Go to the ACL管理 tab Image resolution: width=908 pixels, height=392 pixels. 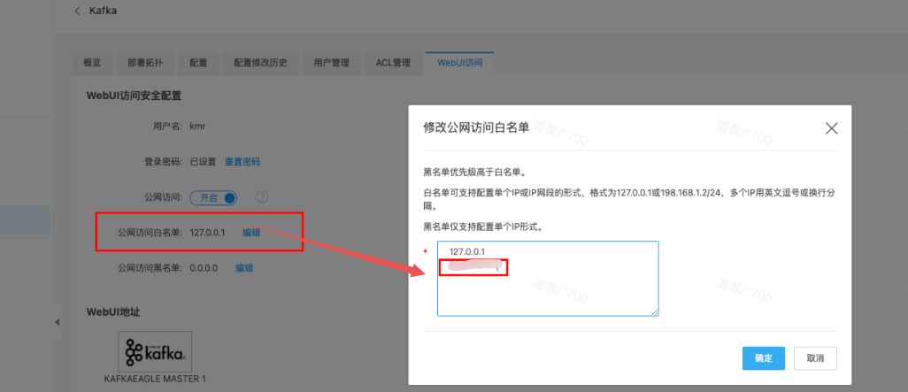click(x=393, y=63)
